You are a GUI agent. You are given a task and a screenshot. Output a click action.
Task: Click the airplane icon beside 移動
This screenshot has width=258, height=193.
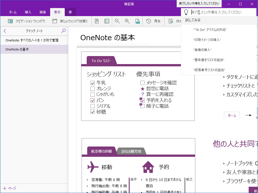tap(93, 167)
